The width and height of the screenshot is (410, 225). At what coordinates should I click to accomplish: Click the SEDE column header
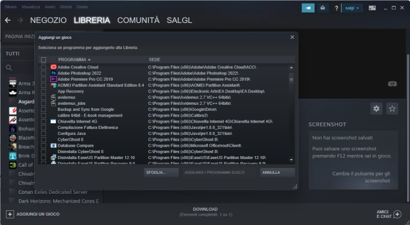[154, 60]
